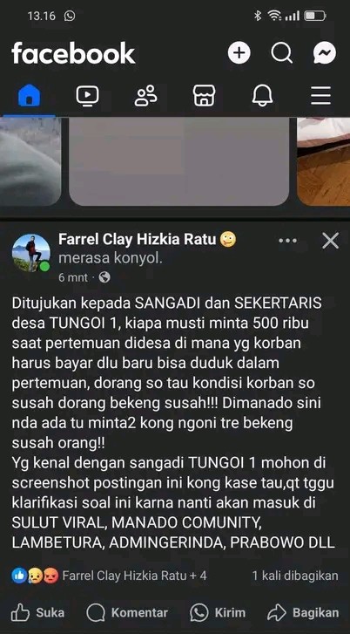Open the hamburger menu icon
This screenshot has height=634, width=350.
click(x=321, y=96)
